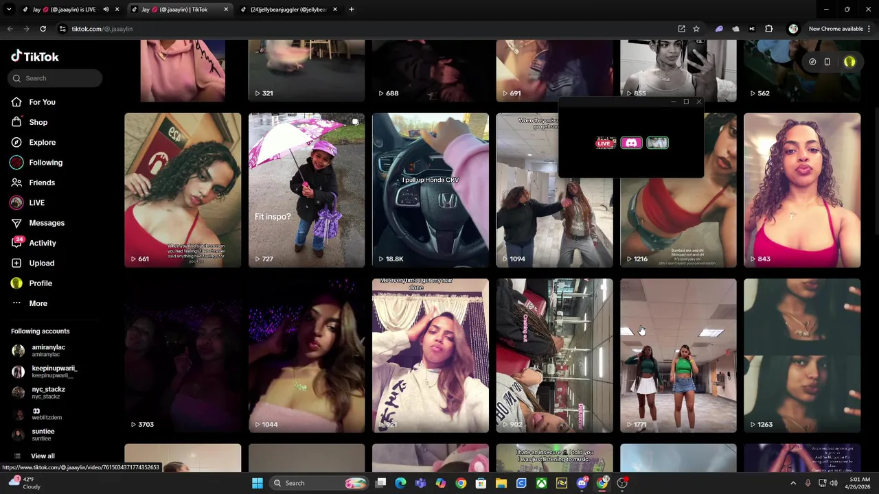The height and width of the screenshot is (494, 879).
Task: Click into the TikTok search field
Action: [56, 78]
